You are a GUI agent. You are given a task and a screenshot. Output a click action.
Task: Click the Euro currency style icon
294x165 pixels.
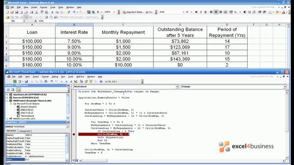[245, 12]
